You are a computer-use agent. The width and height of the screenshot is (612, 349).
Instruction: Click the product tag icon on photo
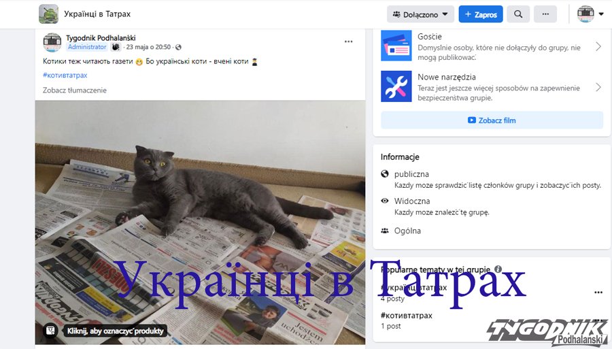50,331
